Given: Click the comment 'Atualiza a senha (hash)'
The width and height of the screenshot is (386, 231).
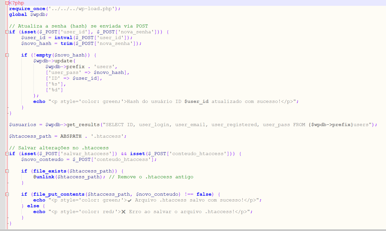Looking at the screenshot, I should click(x=52, y=26).
